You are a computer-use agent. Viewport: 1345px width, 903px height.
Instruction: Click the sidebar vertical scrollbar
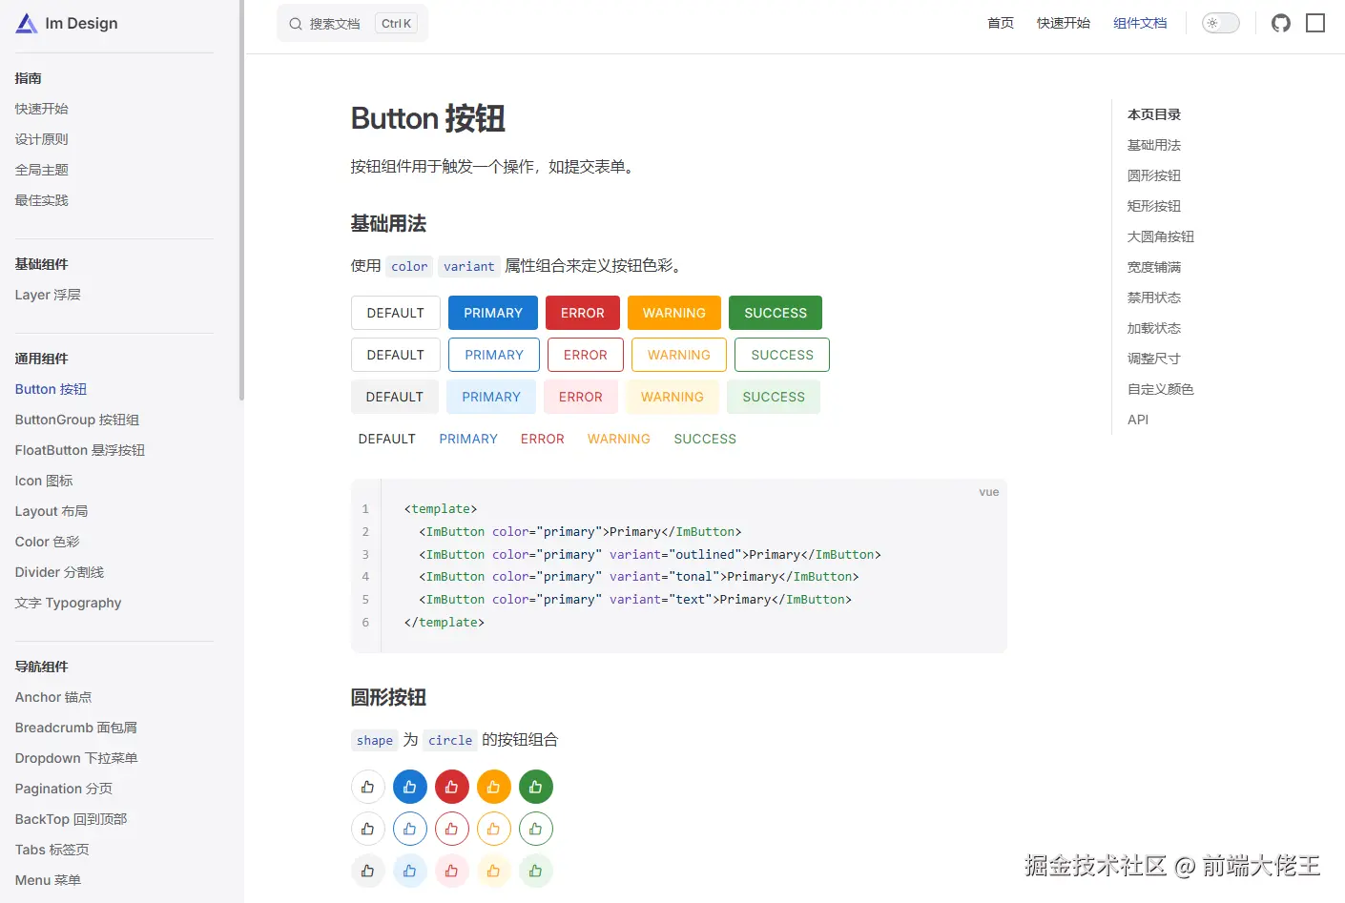pyautogui.click(x=241, y=200)
